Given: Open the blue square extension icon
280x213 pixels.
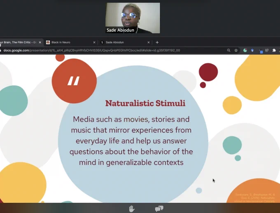Looking at the screenshot, I should 261,51.
